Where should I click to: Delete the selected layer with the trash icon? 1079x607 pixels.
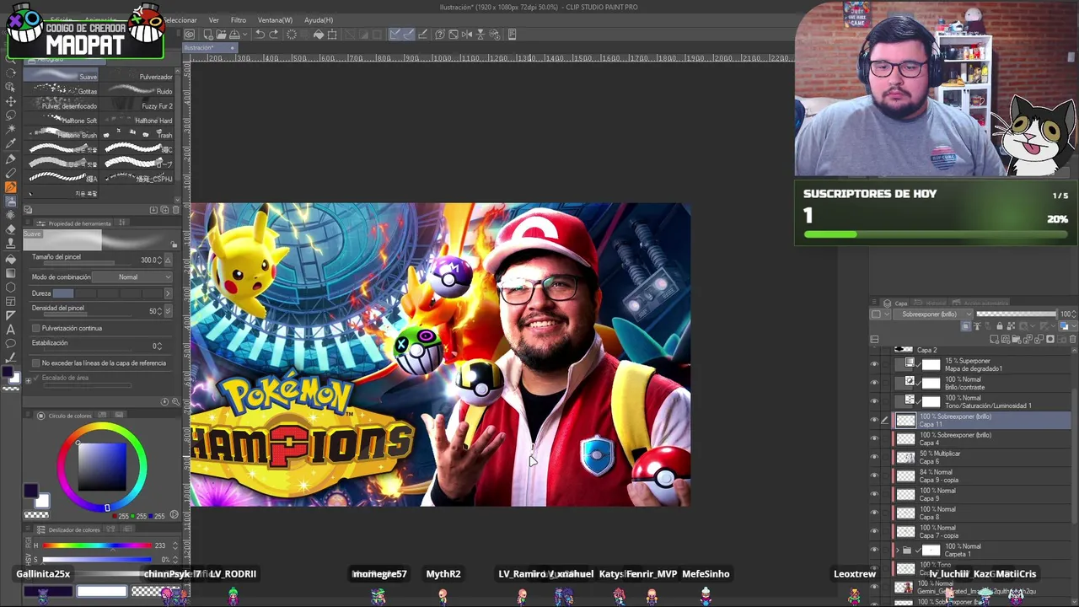tap(1072, 339)
